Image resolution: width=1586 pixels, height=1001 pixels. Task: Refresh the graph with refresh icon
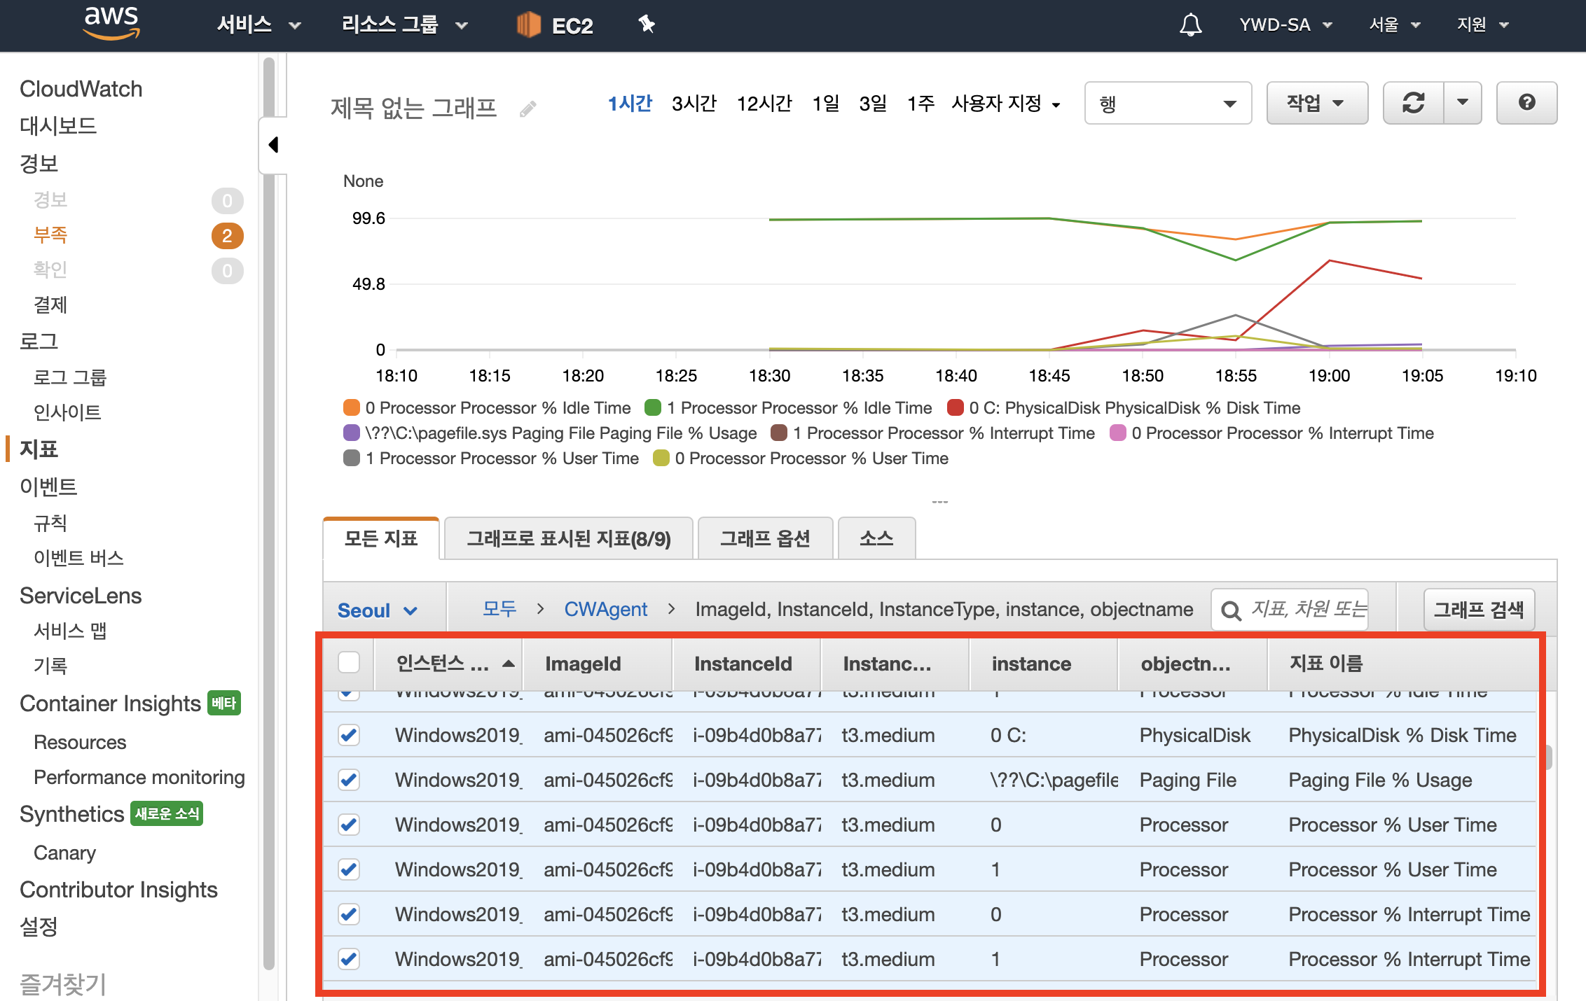coord(1413,103)
